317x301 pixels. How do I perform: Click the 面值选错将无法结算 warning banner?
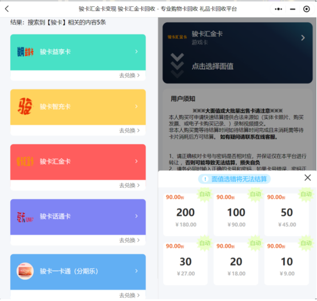pos(234,179)
